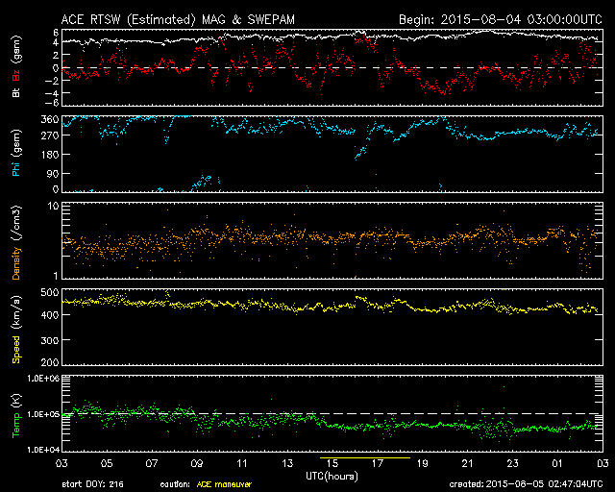Click the yellow ACE maneuver bar
Viewport: 615px width, 492px height.
tap(364, 459)
